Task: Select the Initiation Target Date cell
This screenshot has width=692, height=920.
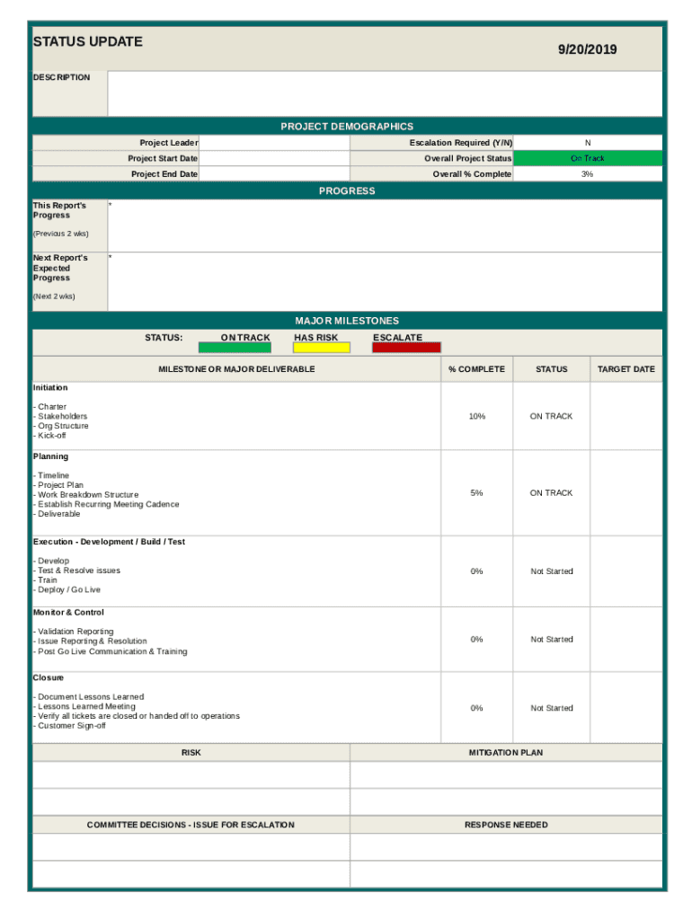Action: tap(625, 416)
